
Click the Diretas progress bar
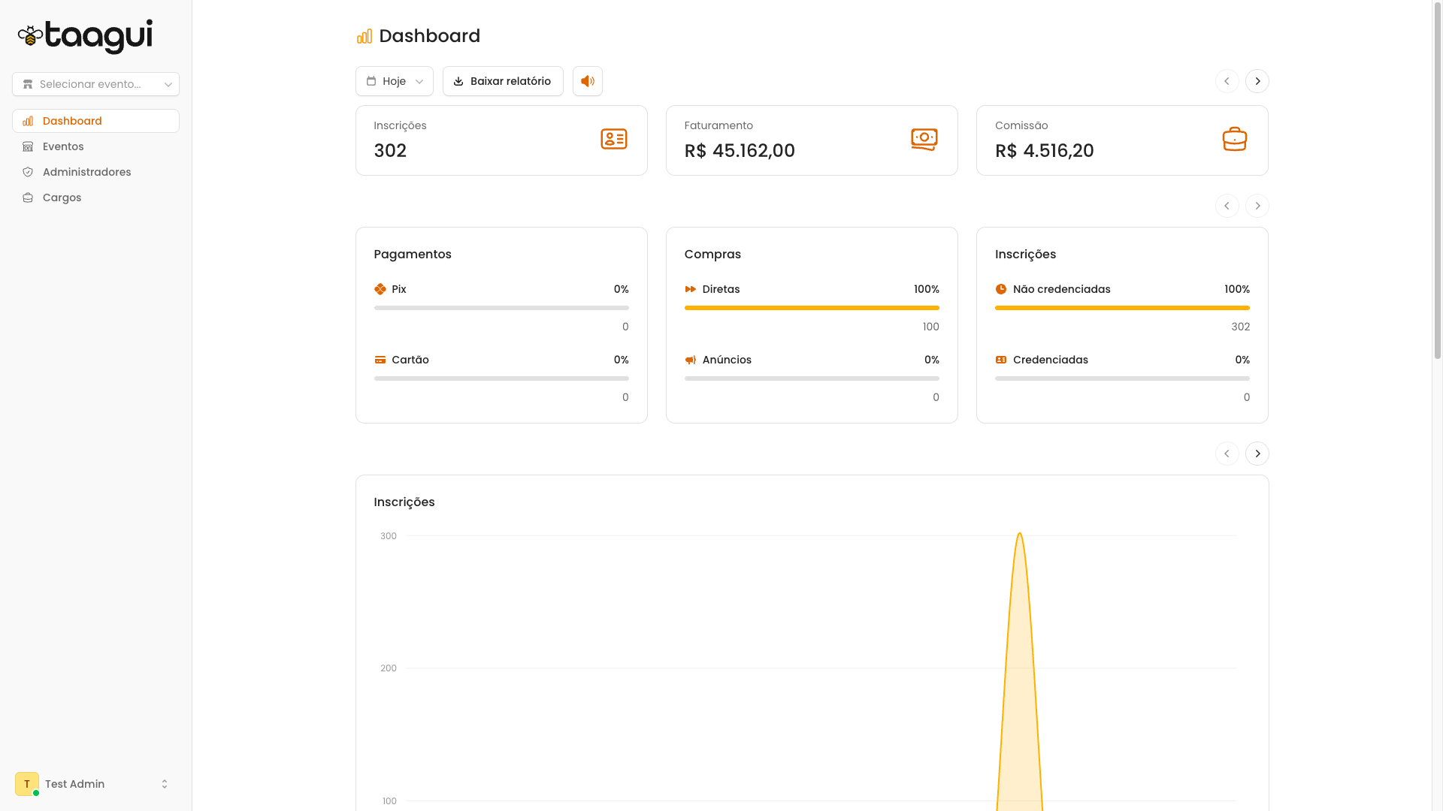(x=812, y=308)
